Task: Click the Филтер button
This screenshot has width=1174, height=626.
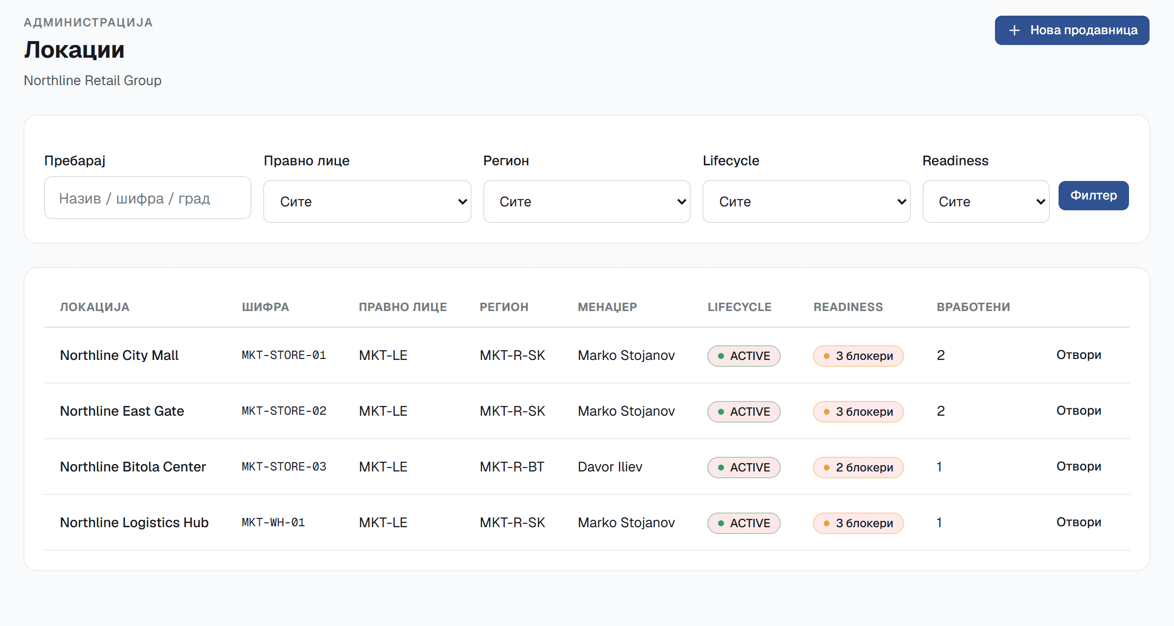Action: [x=1093, y=196]
